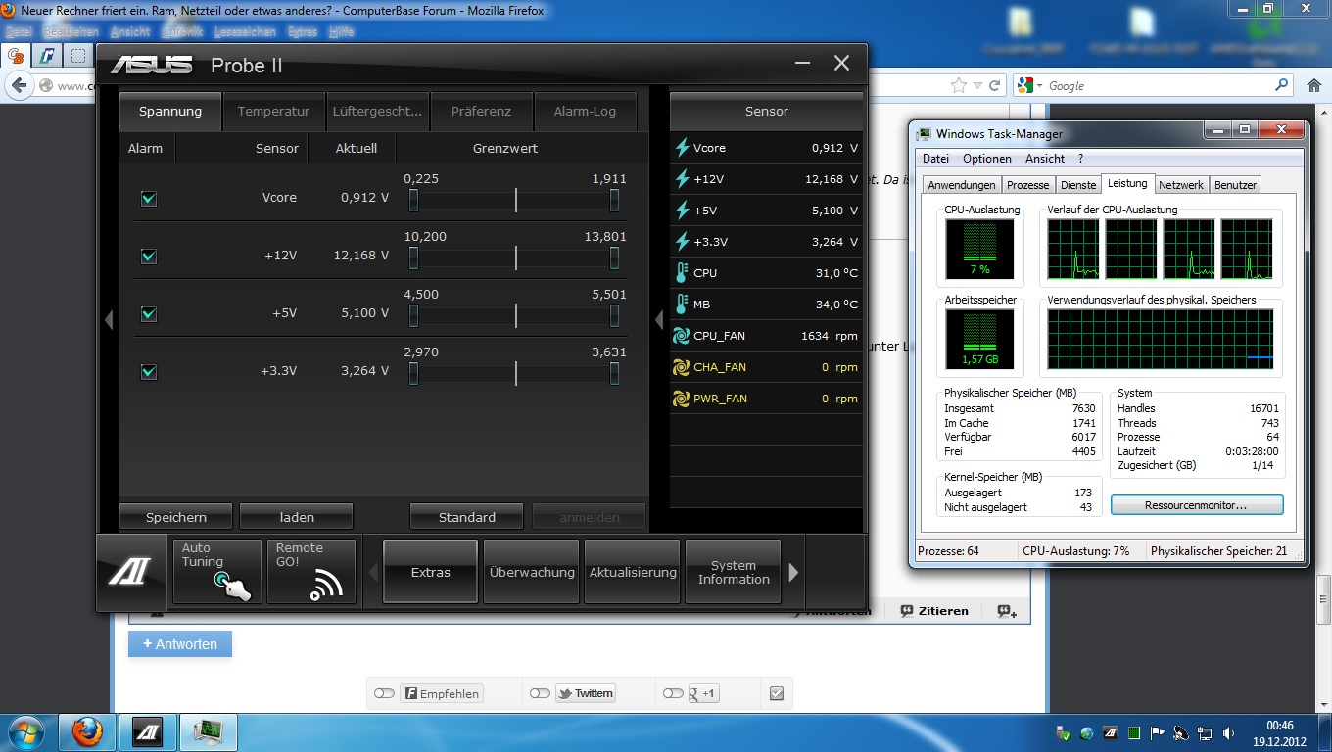Click the Windows Start orb
Viewport: 1332px width, 752px height.
(25, 731)
